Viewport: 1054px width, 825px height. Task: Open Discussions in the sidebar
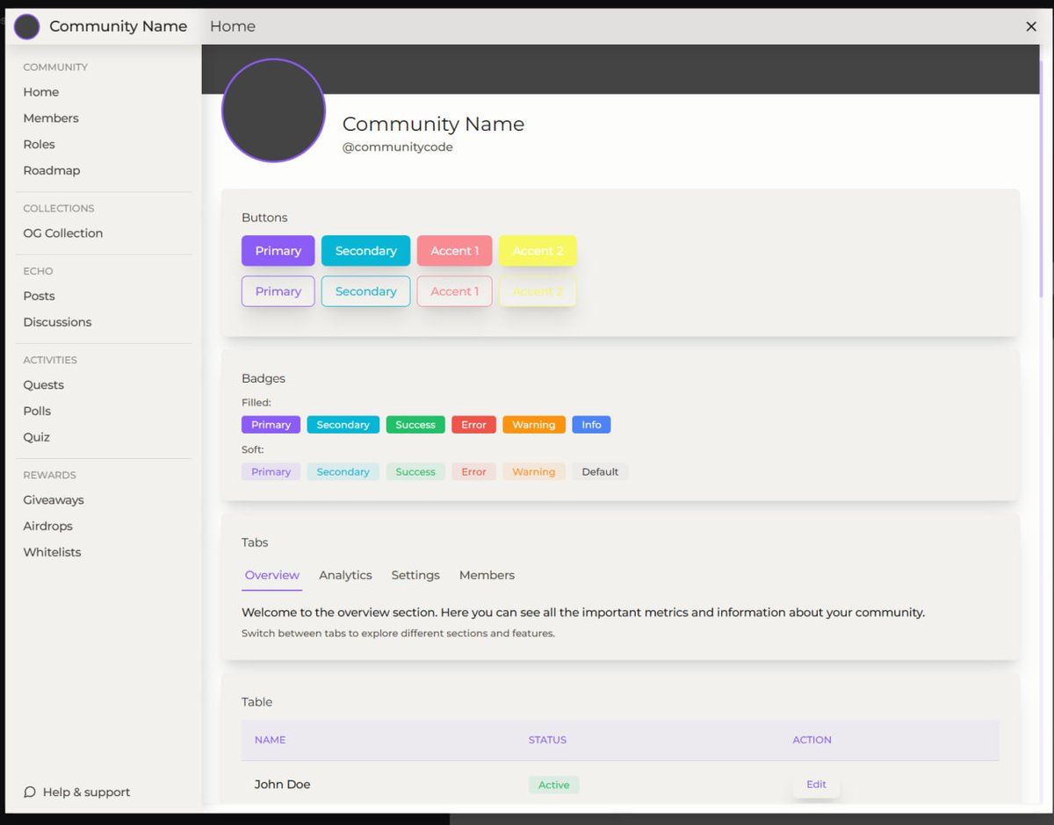pyautogui.click(x=57, y=322)
